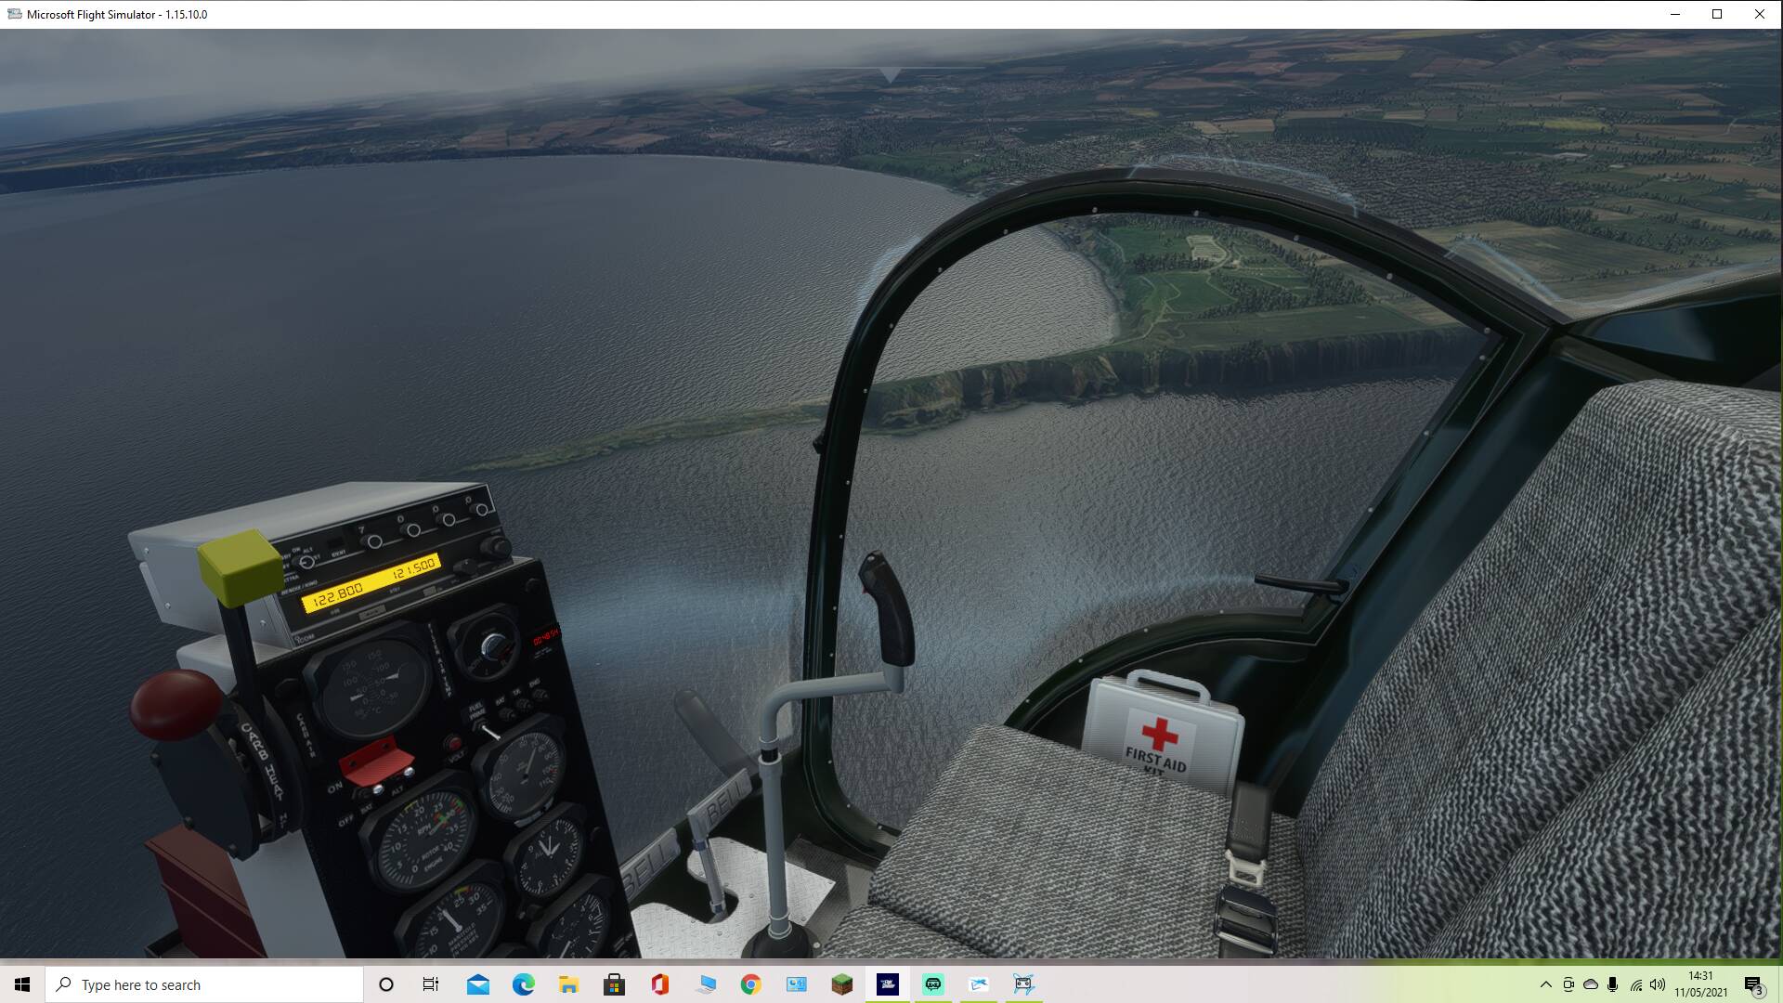Click the carb air temperature gauge
The height and width of the screenshot is (1003, 1783).
[x=371, y=689]
